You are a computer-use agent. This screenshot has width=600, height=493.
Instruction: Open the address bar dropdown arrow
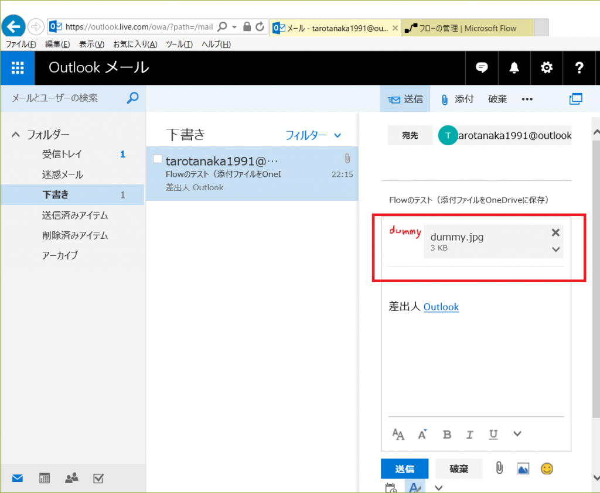click(234, 27)
